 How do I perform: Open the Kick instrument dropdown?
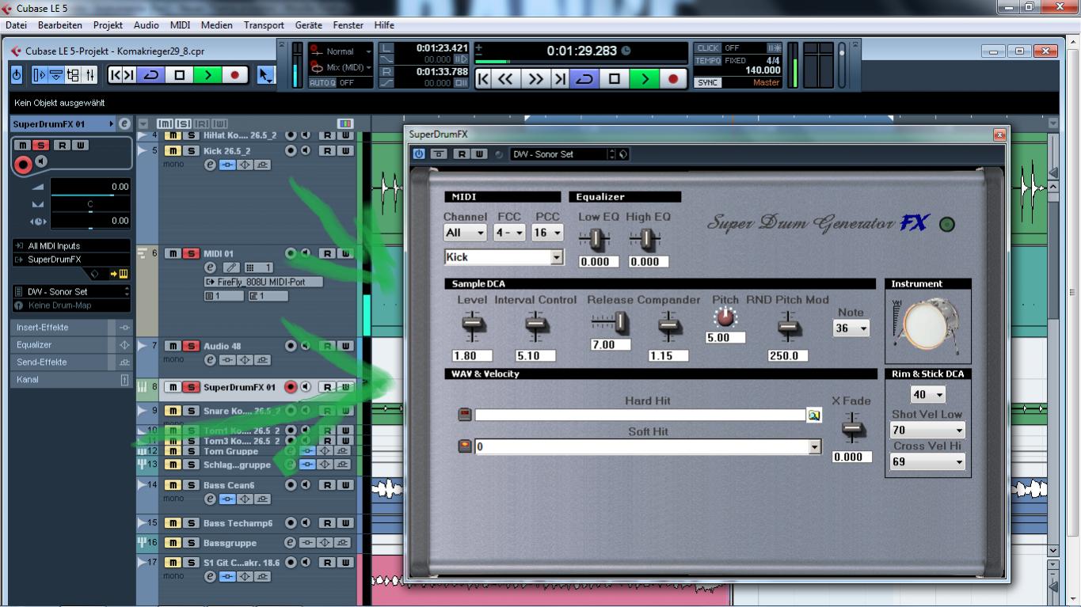pyautogui.click(x=504, y=256)
